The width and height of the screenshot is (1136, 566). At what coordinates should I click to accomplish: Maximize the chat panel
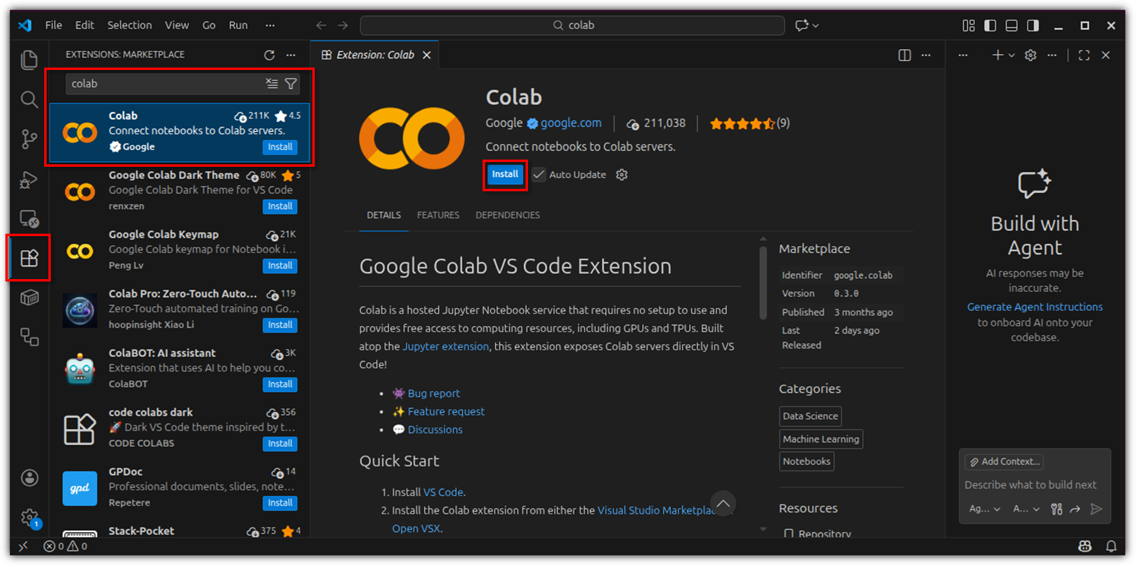tap(1084, 55)
